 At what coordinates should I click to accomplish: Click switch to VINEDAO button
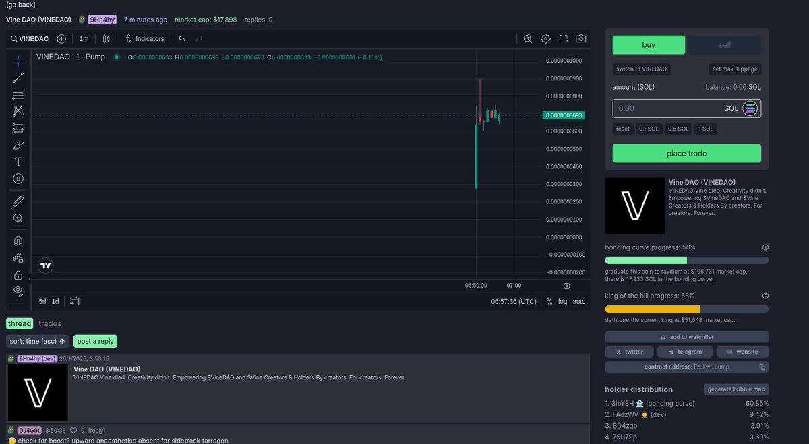coord(642,69)
